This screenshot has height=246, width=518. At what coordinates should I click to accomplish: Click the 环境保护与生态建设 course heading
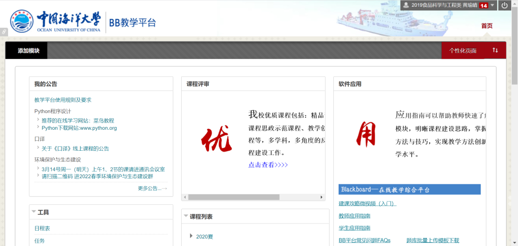coord(58,159)
